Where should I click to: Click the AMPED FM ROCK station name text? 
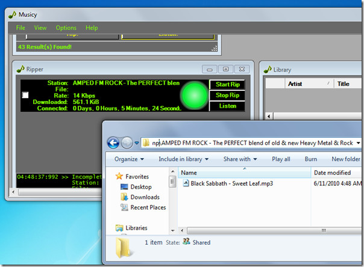click(126, 83)
